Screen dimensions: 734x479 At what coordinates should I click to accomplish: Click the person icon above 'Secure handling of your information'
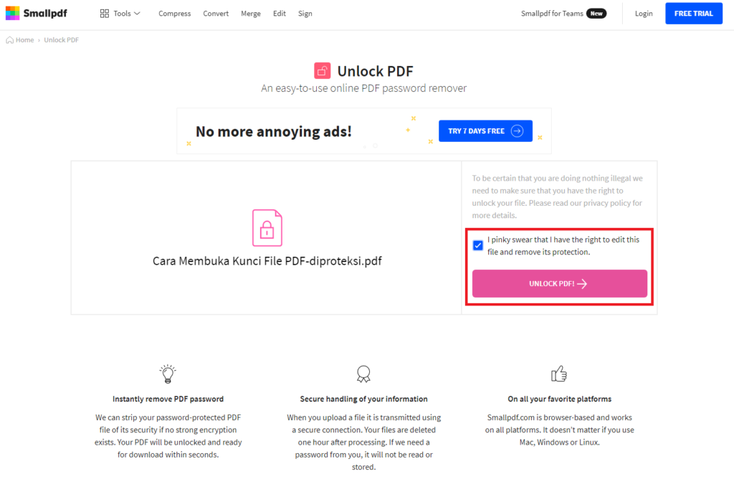pos(363,374)
